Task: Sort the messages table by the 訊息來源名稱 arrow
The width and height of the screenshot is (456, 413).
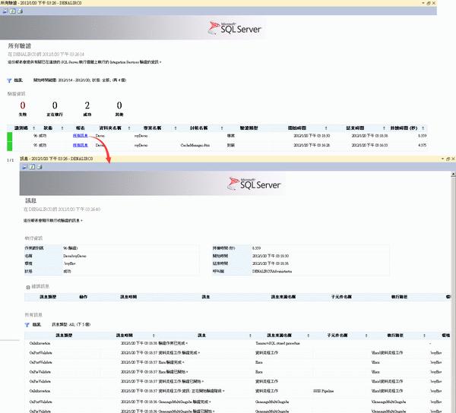Action: tap(308, 336)
